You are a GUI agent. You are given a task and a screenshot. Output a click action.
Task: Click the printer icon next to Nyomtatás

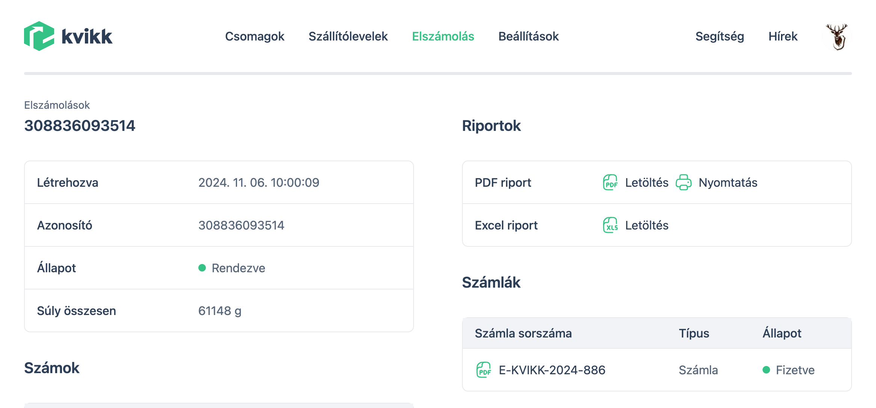point(683,183)
